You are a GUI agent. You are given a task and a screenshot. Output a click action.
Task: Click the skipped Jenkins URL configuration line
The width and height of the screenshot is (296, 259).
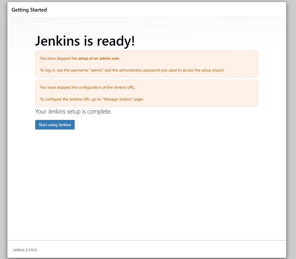(x=88, y=87)
